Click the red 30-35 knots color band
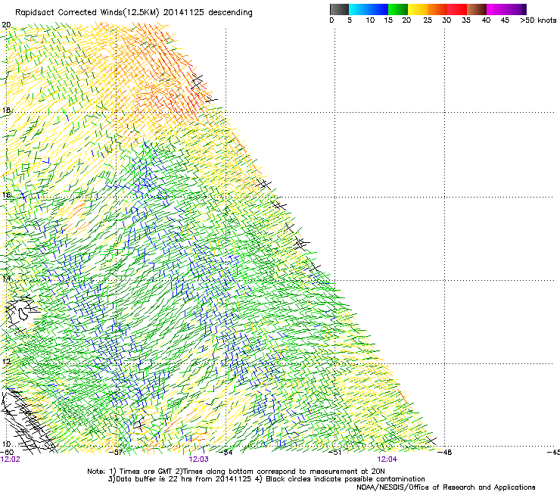 click(x=457, y=9)
